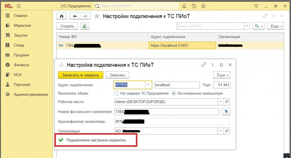Close the Настройка подключения dialog
The image size is (291, 158).
click(230, 65)
